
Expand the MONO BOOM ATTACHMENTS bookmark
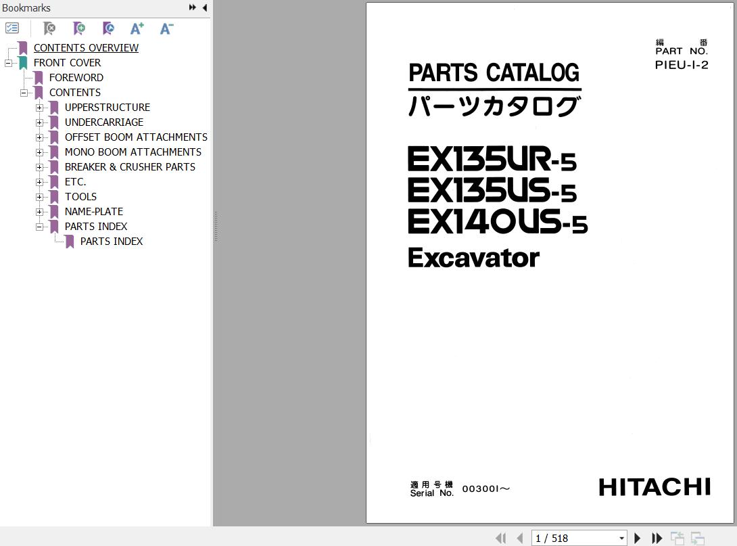click(x=39, y=152)
